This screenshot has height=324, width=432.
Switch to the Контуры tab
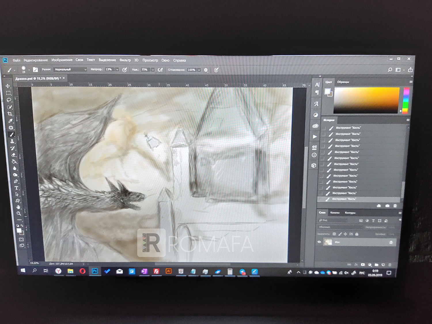tap(350, 213)
